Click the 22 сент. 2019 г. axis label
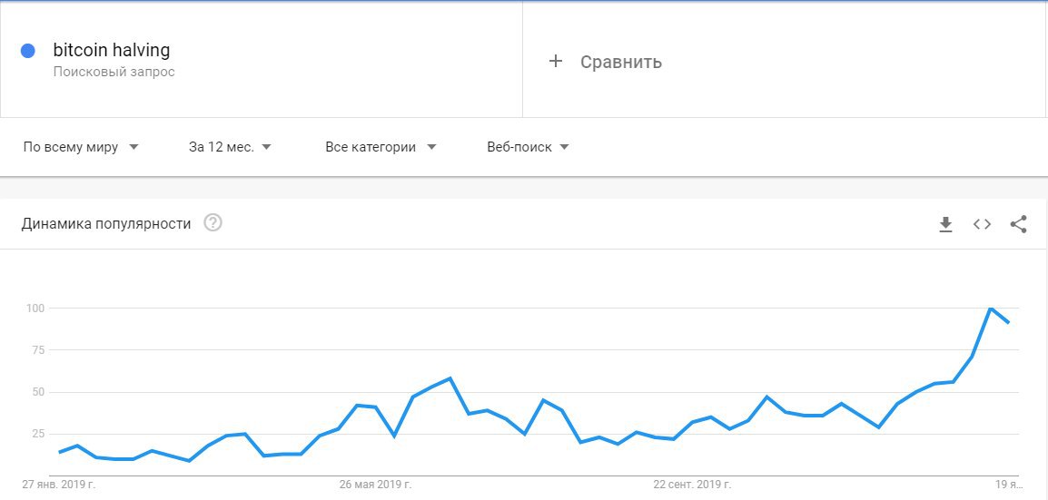Screen dimensions: 1048x500 [x=692, y=485]
